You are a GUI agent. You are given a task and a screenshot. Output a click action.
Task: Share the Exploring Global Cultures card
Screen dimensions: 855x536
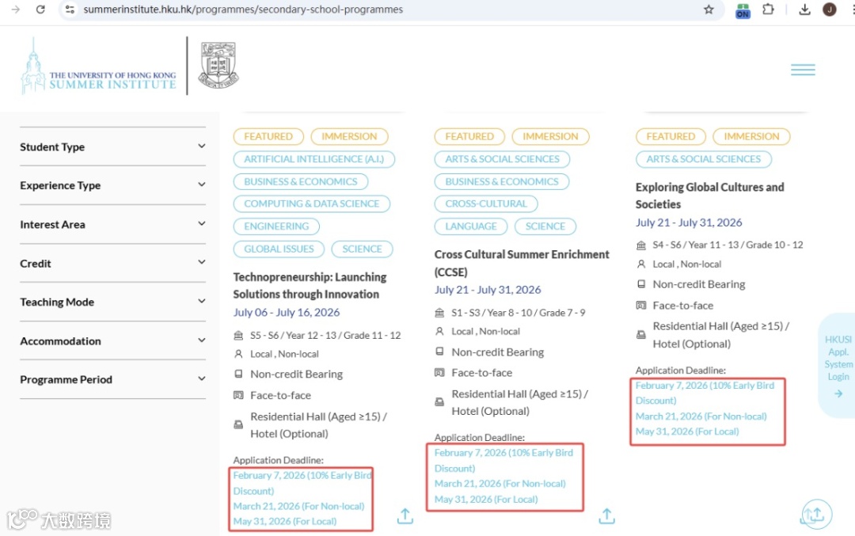[816, 514]
